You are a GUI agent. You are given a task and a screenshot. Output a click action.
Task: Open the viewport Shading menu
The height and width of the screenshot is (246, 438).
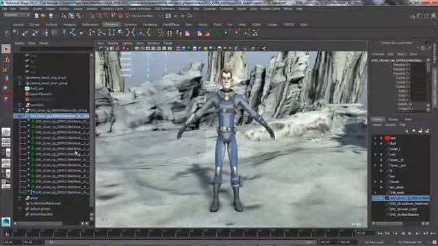point(112,43)
